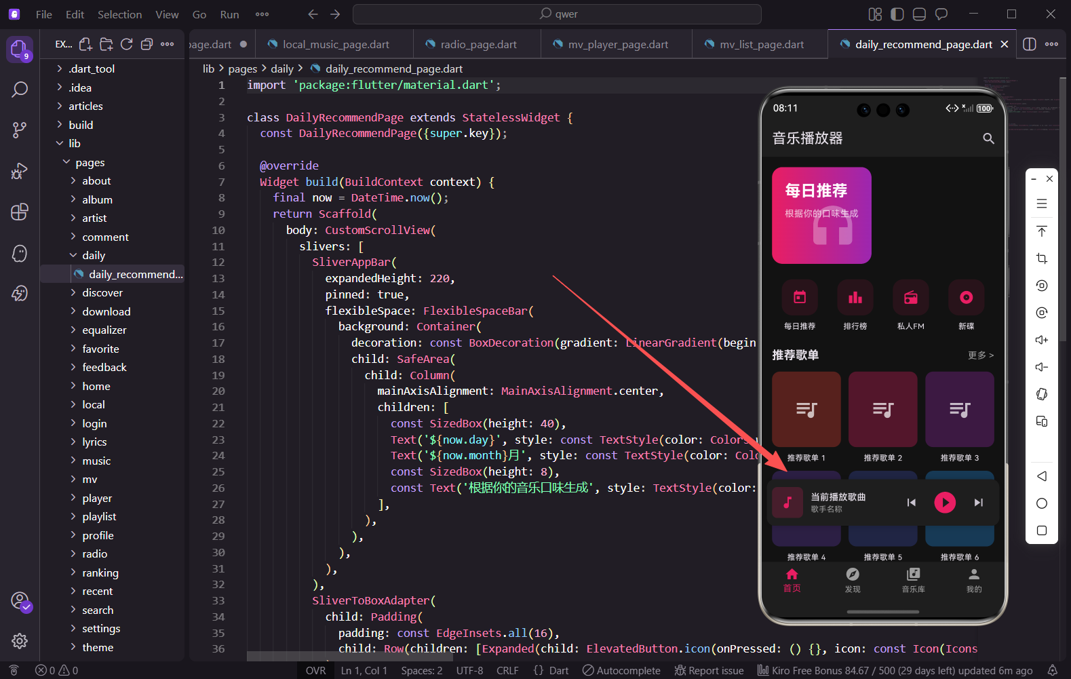
Task: Click New File icon in explorer header
Action: point(85,44)
